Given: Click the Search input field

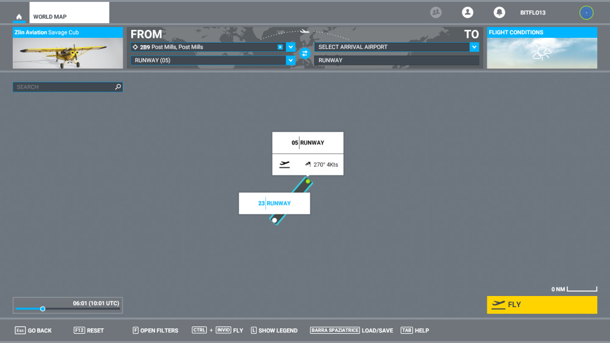Looking at the screenshot, I should coord(64,87).
